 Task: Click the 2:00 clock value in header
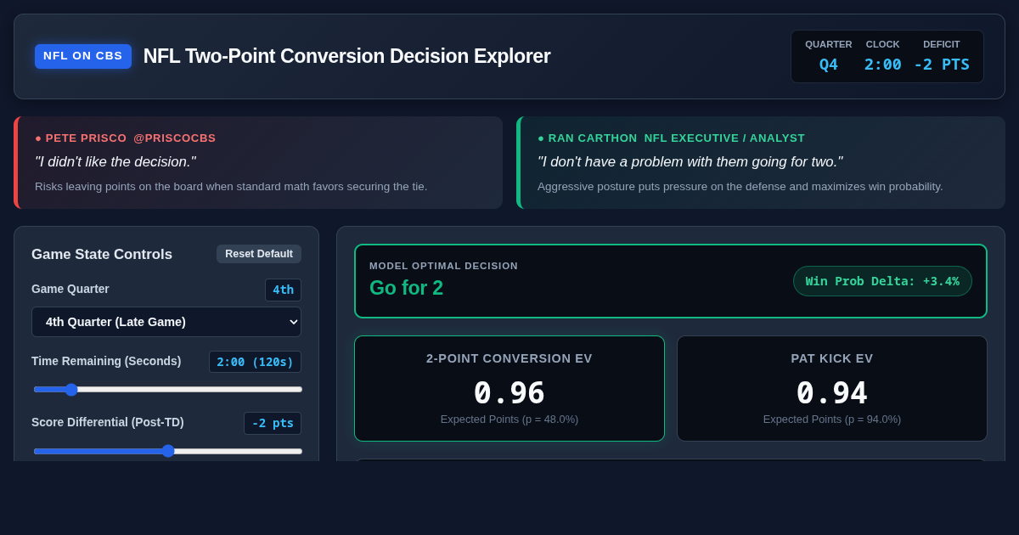point(883,65)
